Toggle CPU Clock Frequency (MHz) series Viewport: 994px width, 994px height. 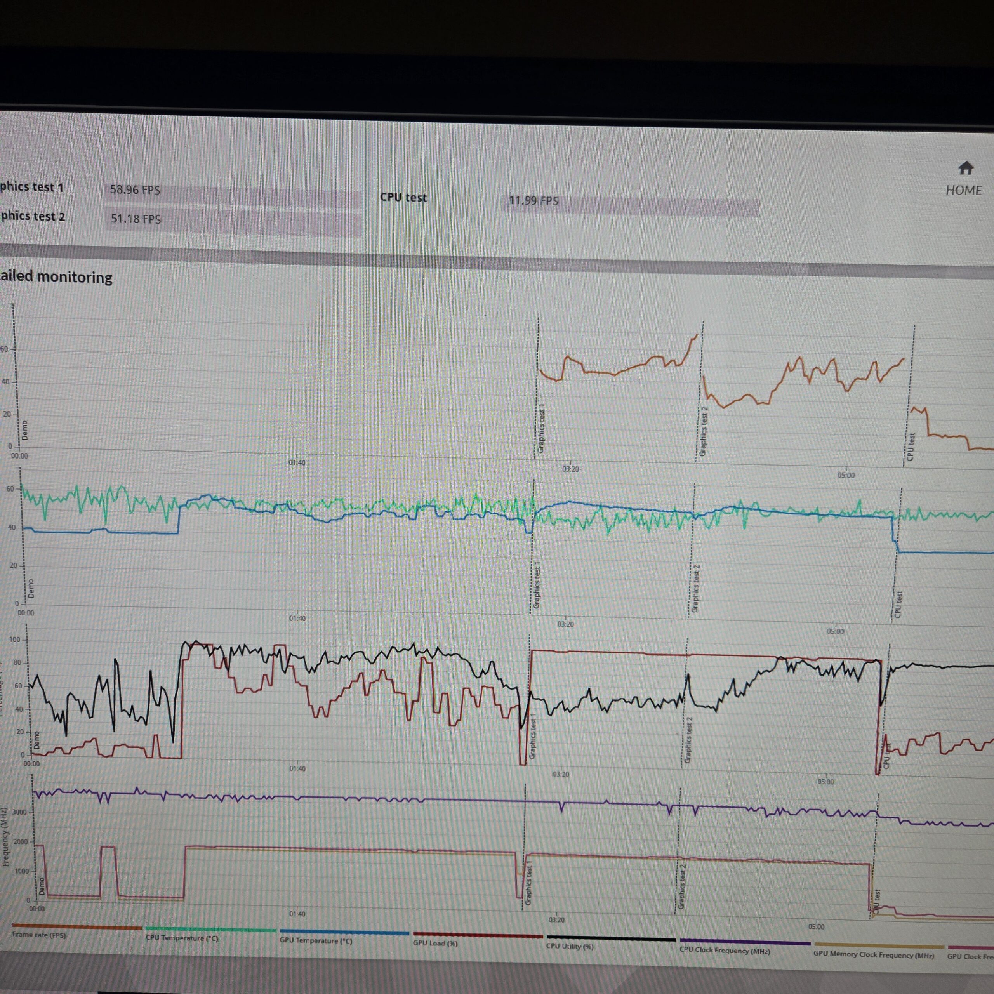[725, 950]
